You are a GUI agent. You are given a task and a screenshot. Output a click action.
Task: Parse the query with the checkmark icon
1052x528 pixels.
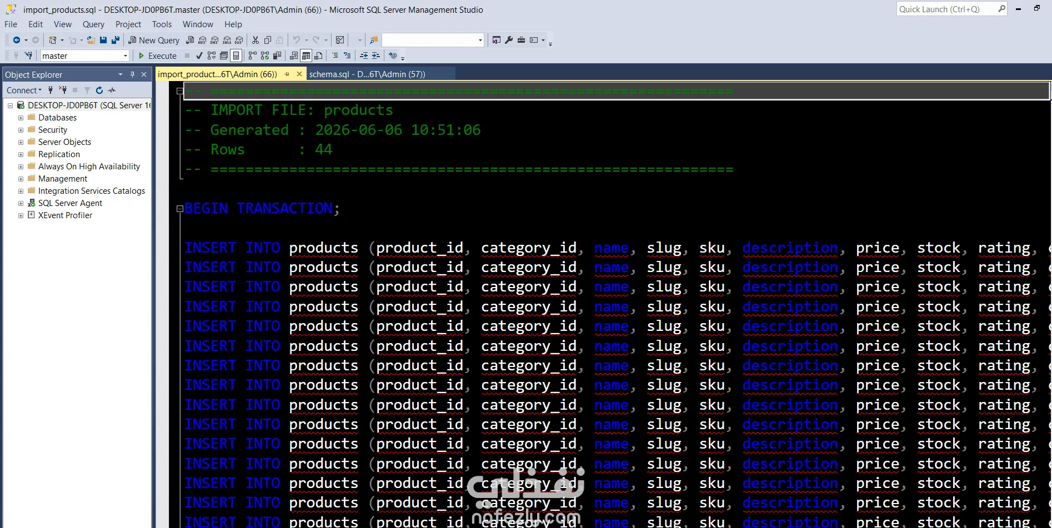click(199, 56)
